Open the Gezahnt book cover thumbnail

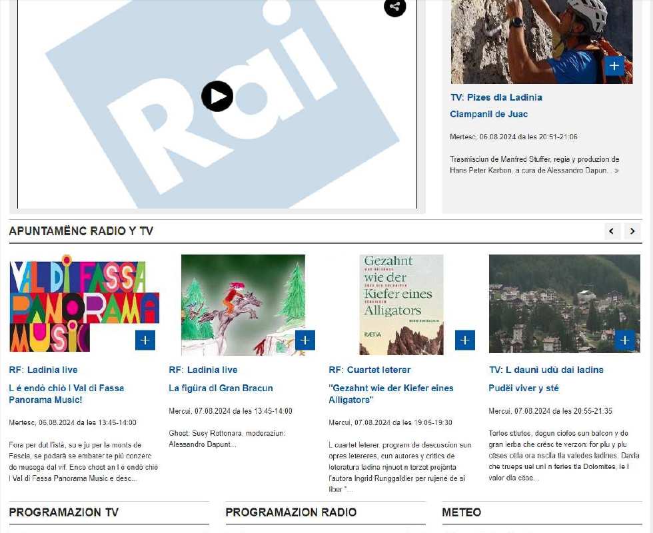pyautogui.click(x=401, y=305)
